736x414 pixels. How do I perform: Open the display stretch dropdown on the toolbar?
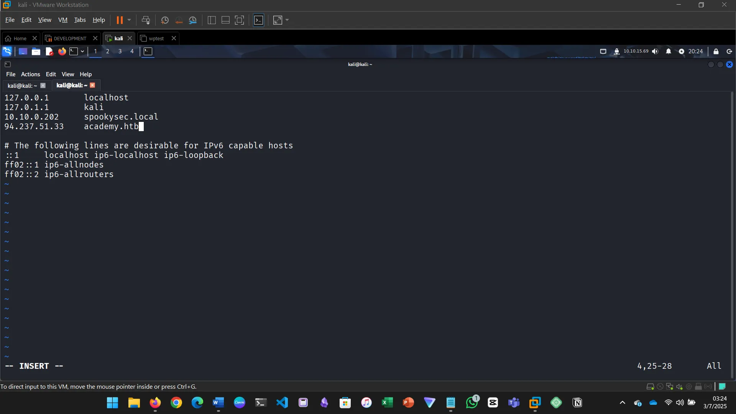coord(287,20)
